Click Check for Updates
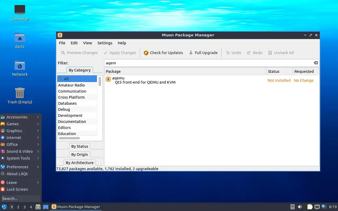Image resolution: width=338 pixels, height=211 pixels. pyautogui.click(x=163, y=53)
